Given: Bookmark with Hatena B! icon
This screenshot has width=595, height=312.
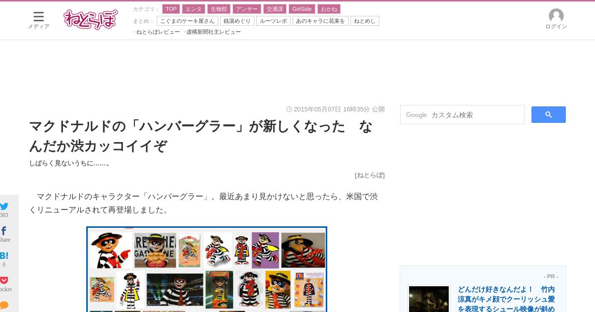Looking at the screenshot, I should 4,256.
